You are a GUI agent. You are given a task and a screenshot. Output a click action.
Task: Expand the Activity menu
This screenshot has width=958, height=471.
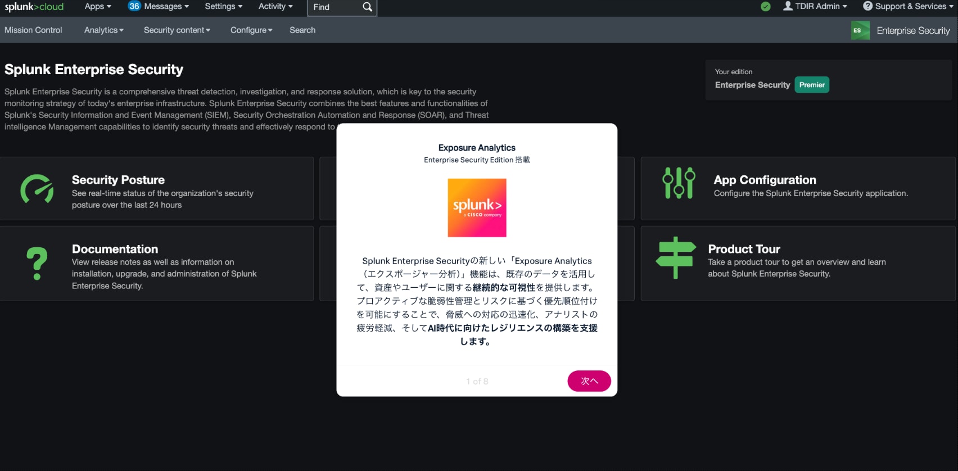[275, 6]
